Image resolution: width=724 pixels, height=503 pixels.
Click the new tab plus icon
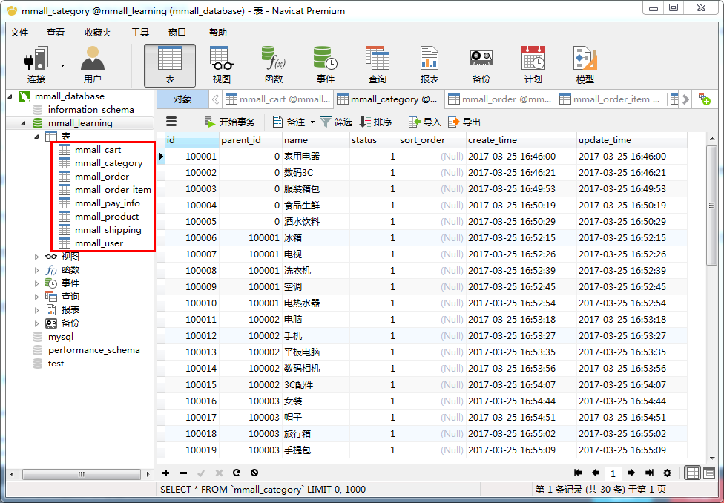point(704,99)
